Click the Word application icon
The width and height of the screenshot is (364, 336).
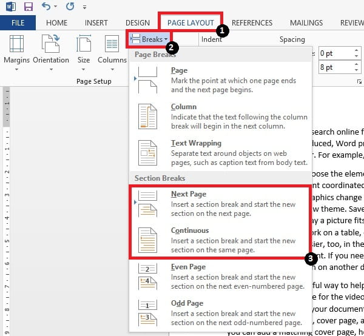click(9, 7)
